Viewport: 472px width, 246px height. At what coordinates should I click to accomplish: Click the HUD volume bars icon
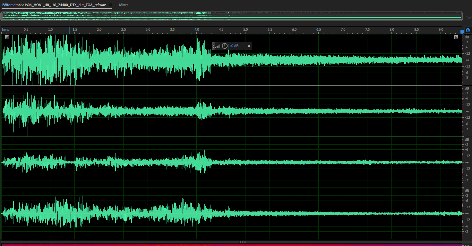point(218,46)
